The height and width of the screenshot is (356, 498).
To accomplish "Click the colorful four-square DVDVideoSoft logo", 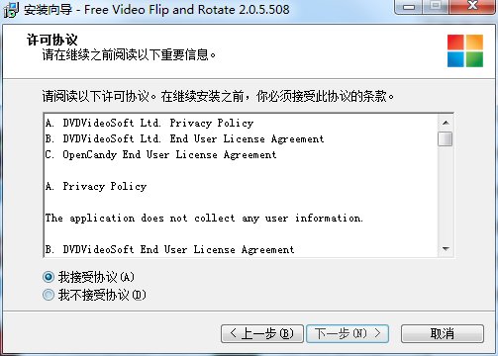I will click(465, 50).
